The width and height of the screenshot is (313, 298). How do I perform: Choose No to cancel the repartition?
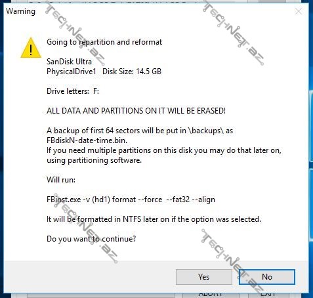point(267,277)
